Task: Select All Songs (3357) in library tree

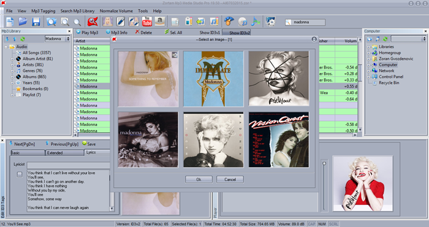Action: [37, 53]
